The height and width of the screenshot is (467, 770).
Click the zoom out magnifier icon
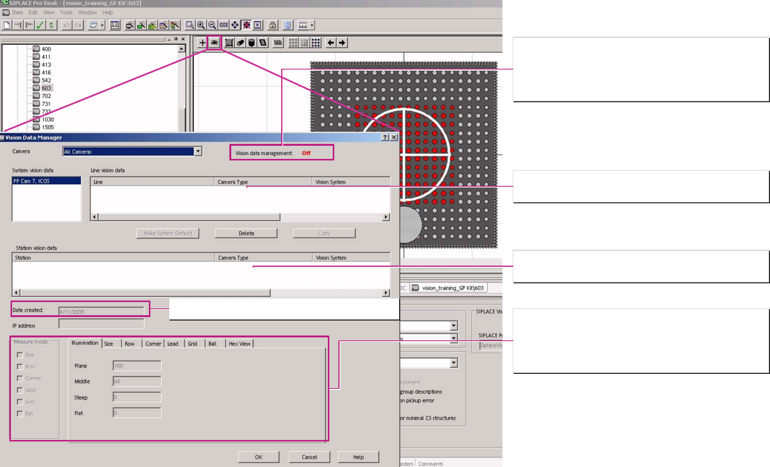click(212, 25)
